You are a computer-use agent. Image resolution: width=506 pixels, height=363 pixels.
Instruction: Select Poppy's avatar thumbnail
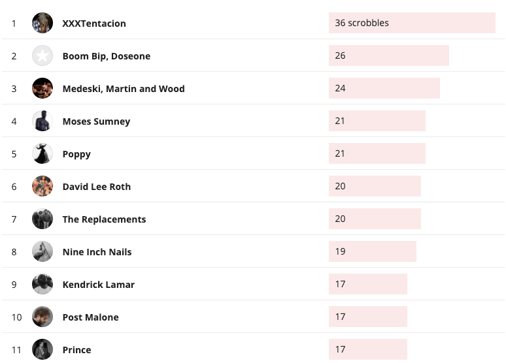point(42,153)
